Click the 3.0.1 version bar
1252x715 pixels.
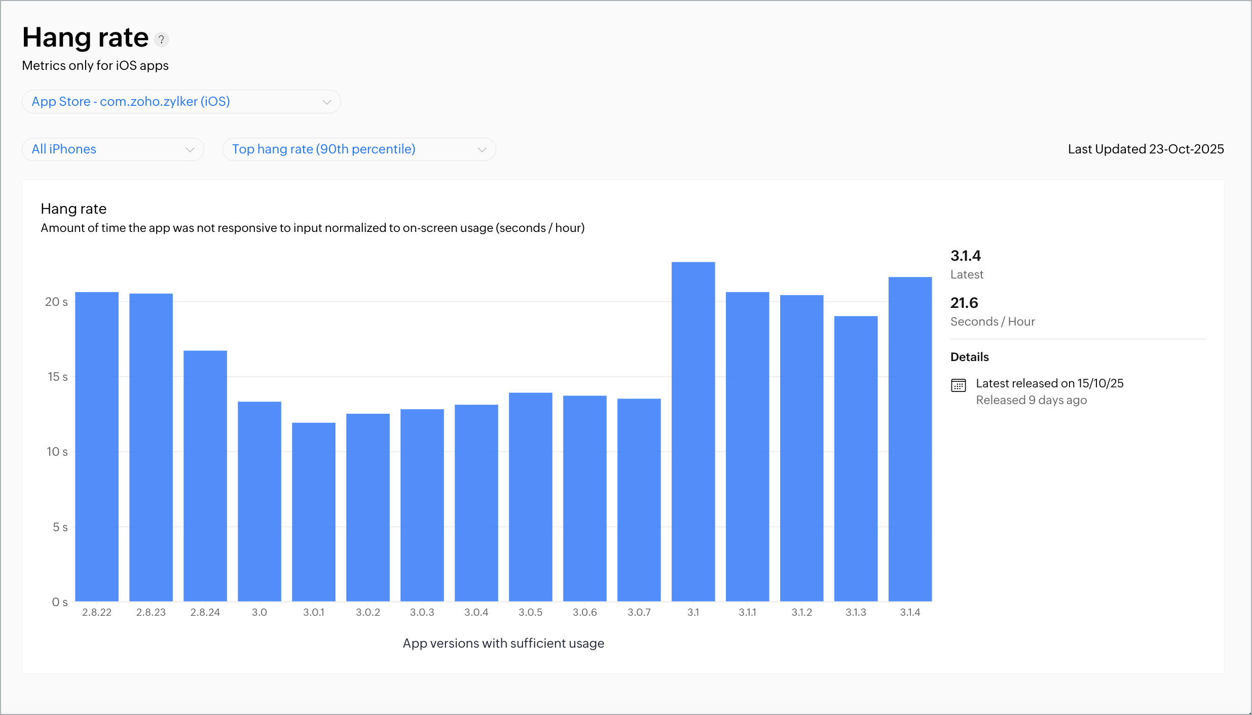click(x=314, y=511)
